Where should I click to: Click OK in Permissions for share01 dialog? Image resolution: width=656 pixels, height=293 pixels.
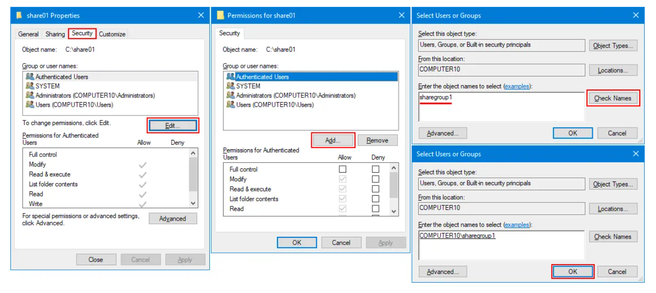297,243
